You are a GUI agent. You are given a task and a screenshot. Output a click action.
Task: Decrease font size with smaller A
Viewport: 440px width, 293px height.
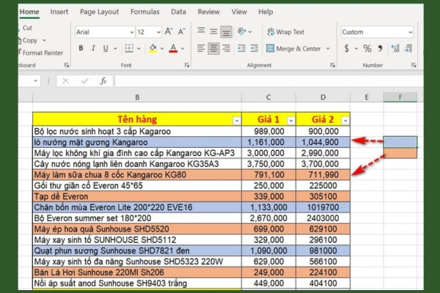(182, 31)
